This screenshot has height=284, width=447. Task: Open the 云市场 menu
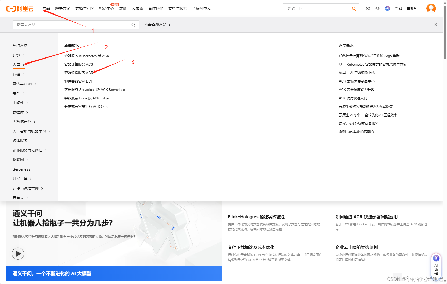click(x=137, y=8)
